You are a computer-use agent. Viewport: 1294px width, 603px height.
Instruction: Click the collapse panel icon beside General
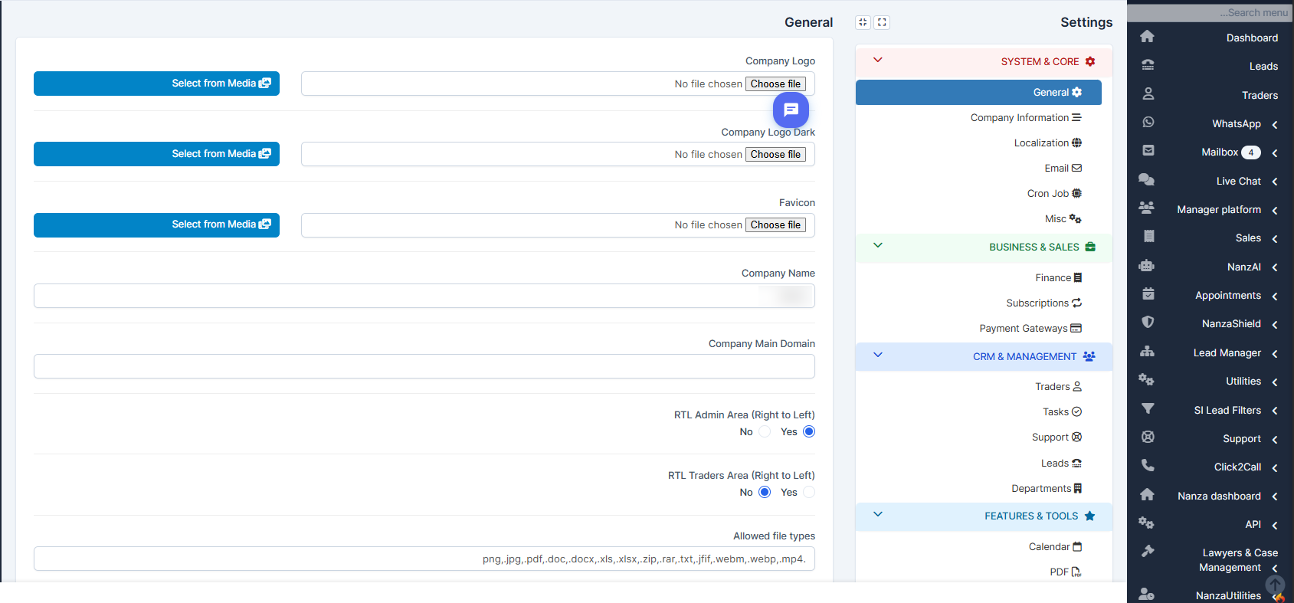tap(863, 22)
